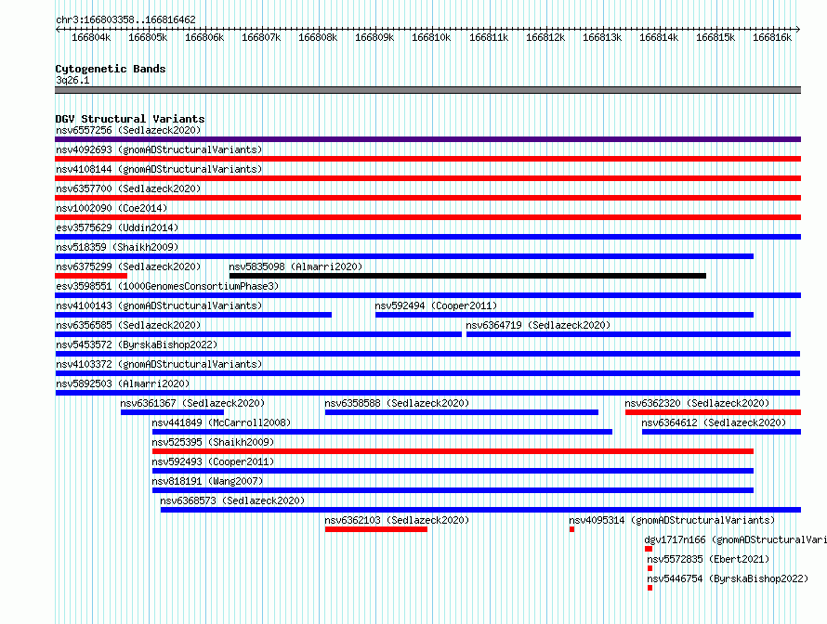
Task: Open nsv5835098 (Almarri2020) label
Action: (295, 266)
